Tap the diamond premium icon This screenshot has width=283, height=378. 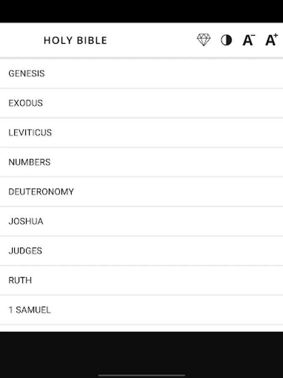(204, 40)
